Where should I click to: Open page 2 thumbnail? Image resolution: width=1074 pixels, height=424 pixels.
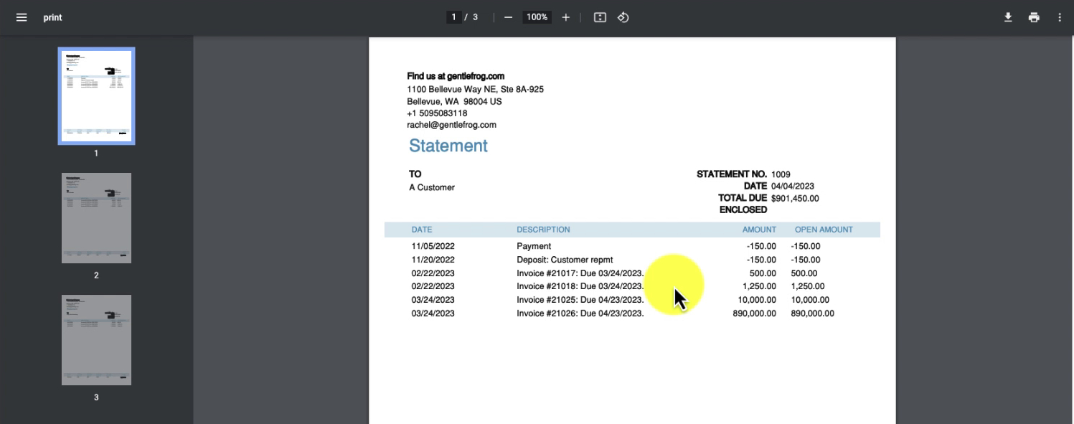click(x=96, y=218)
